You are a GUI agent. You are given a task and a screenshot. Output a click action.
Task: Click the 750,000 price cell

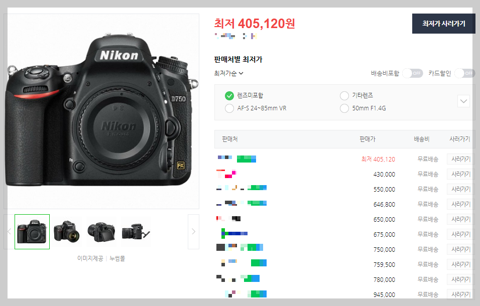coord(384,249)
